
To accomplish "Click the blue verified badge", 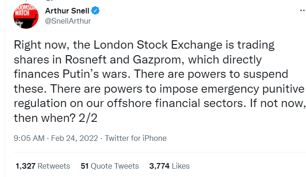I will [x=96, y=11].
